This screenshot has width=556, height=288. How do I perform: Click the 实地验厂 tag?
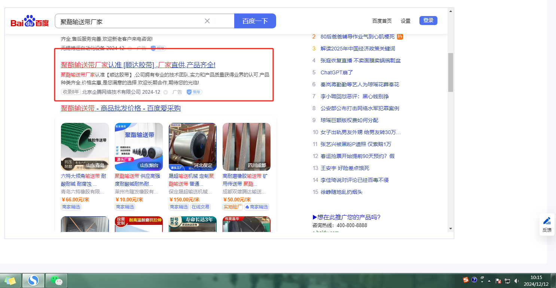pyautogui.click(x=233, y=207)
